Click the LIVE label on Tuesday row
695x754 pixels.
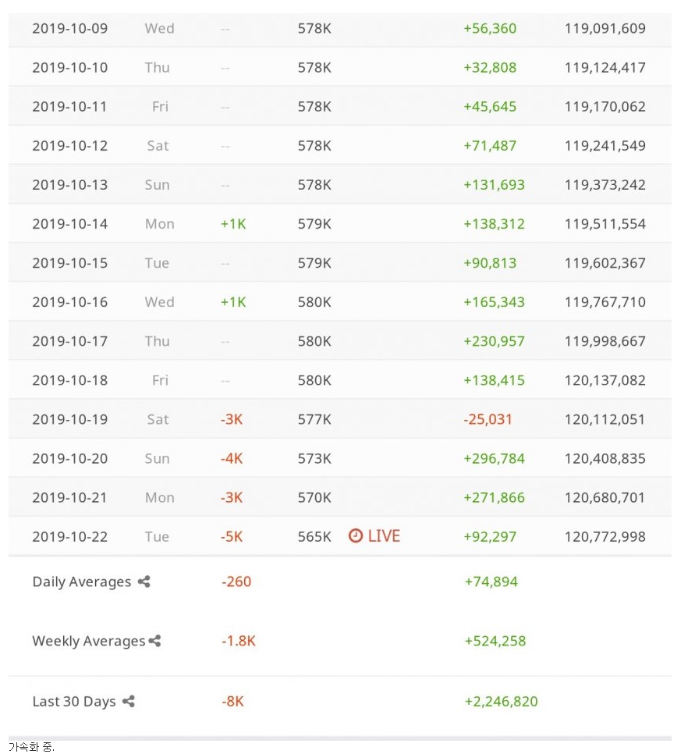(384, 535)
